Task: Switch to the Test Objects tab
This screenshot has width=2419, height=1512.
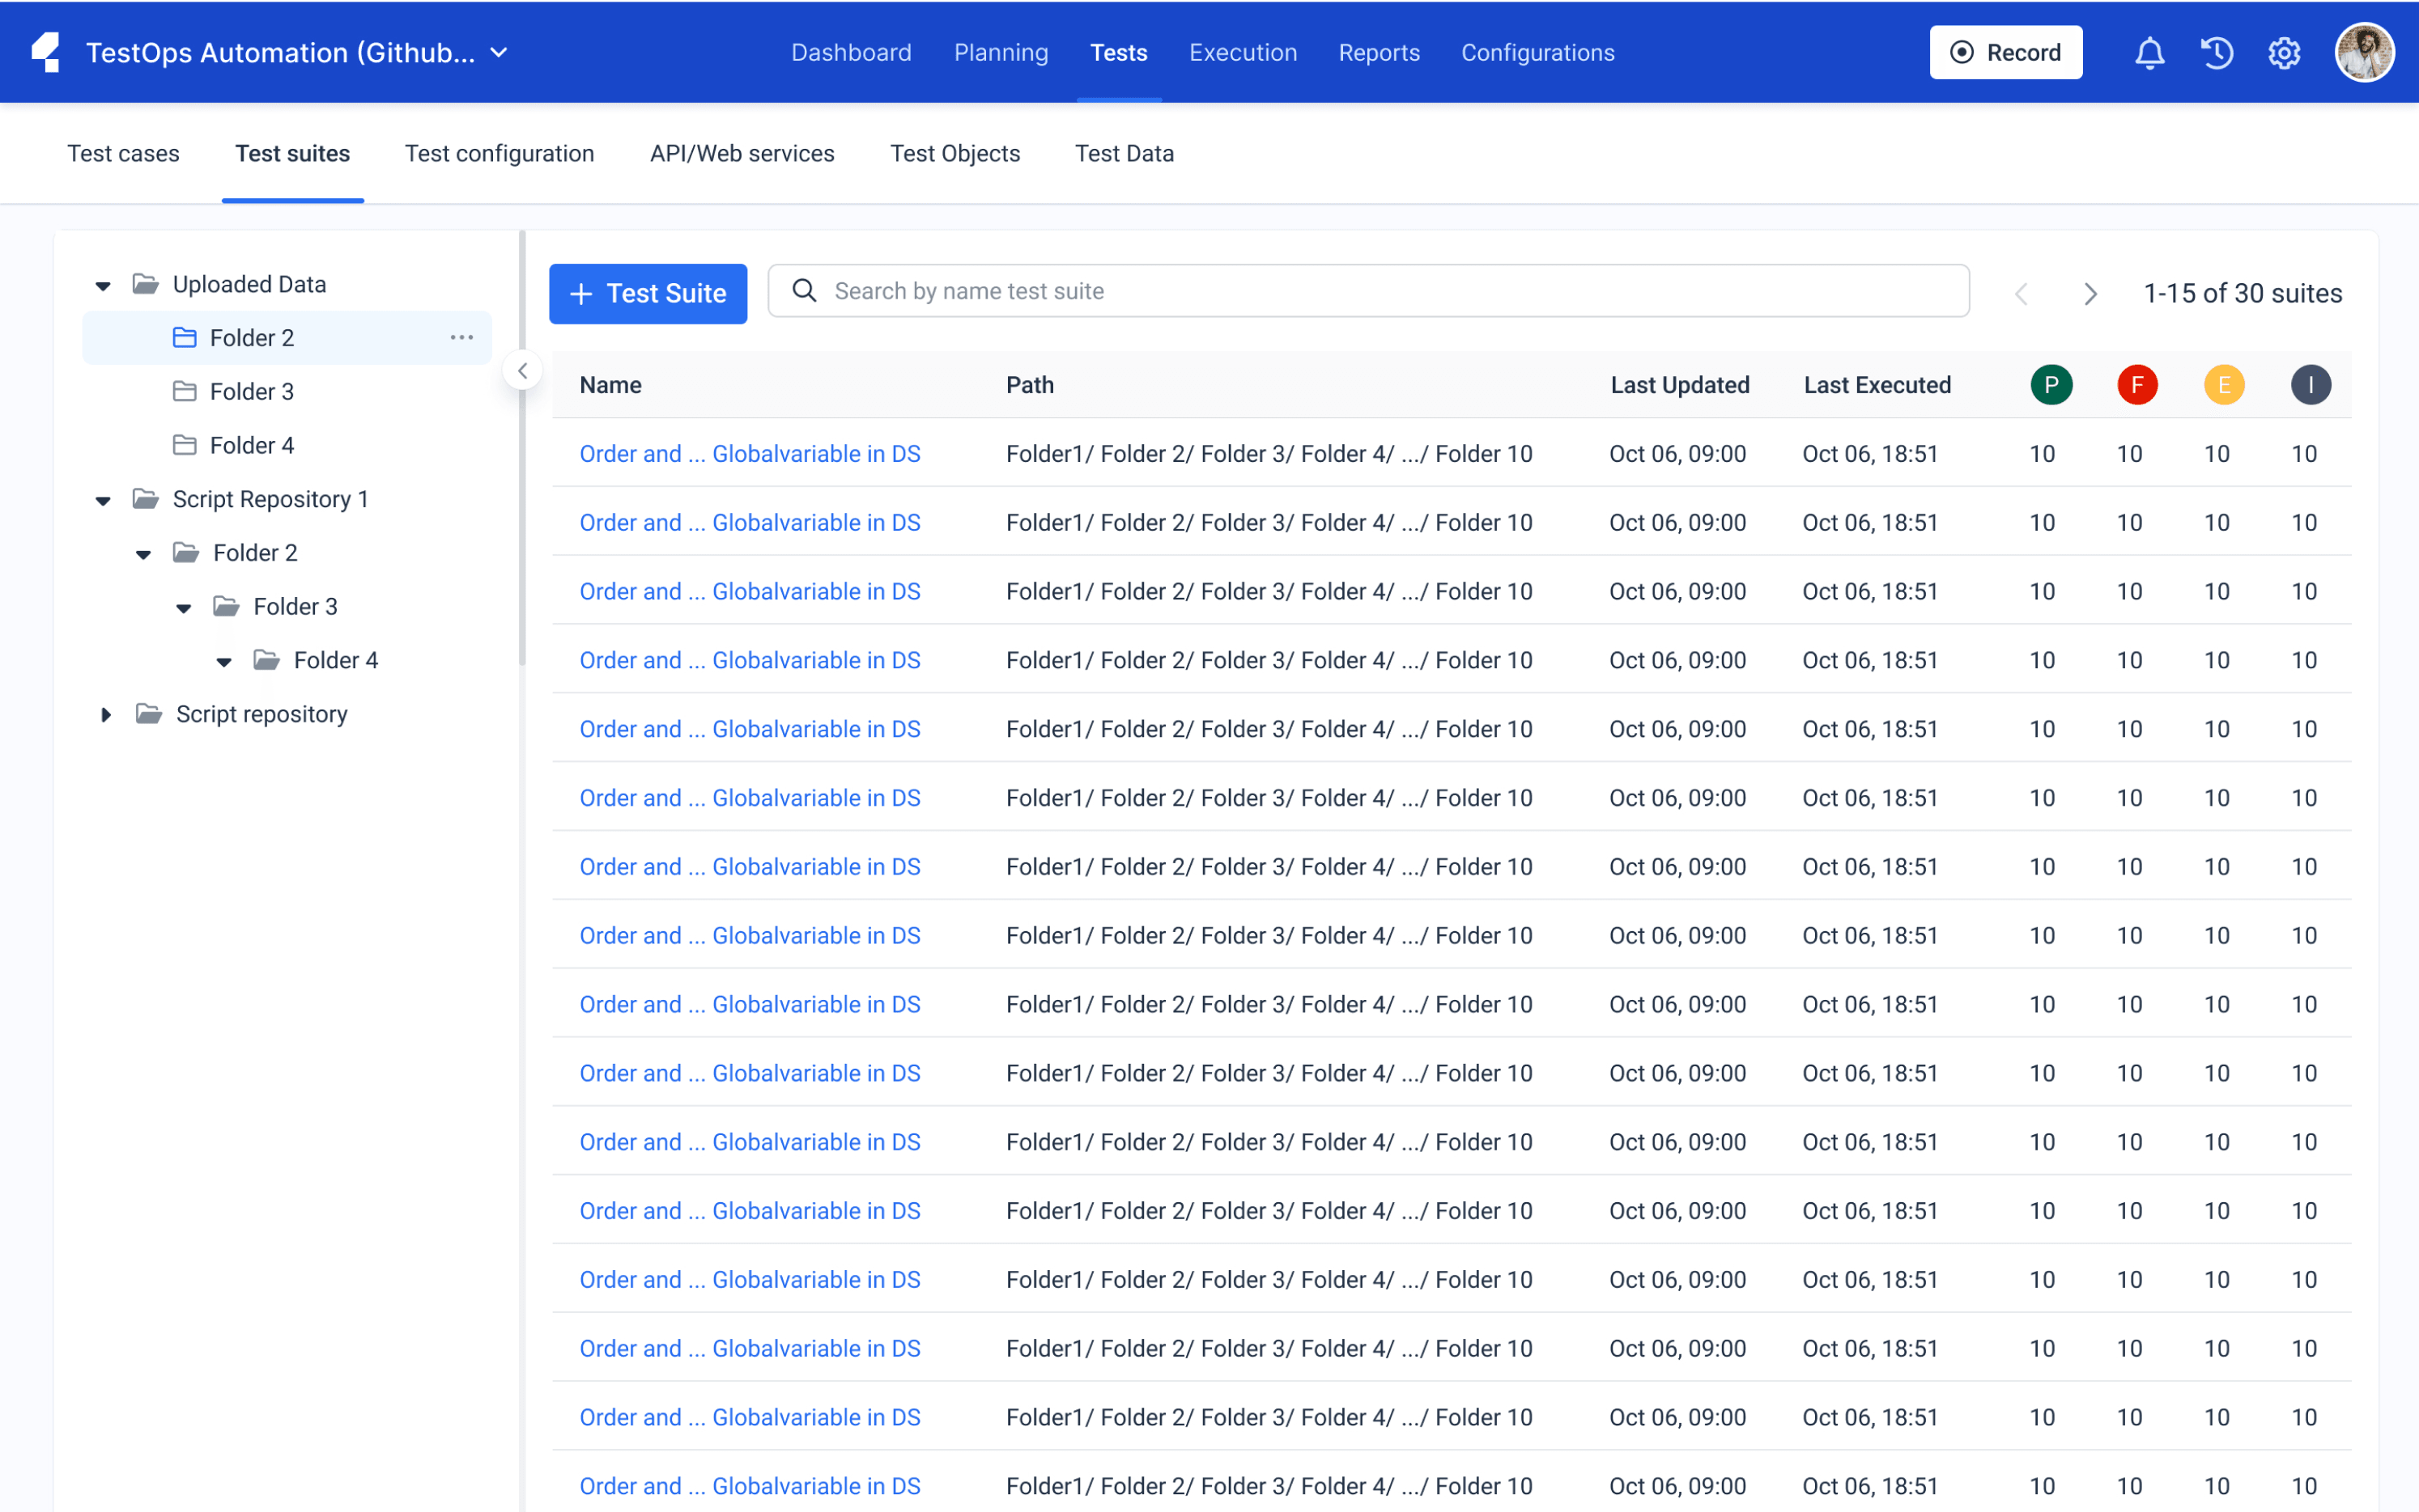Action: coord(954,153)
